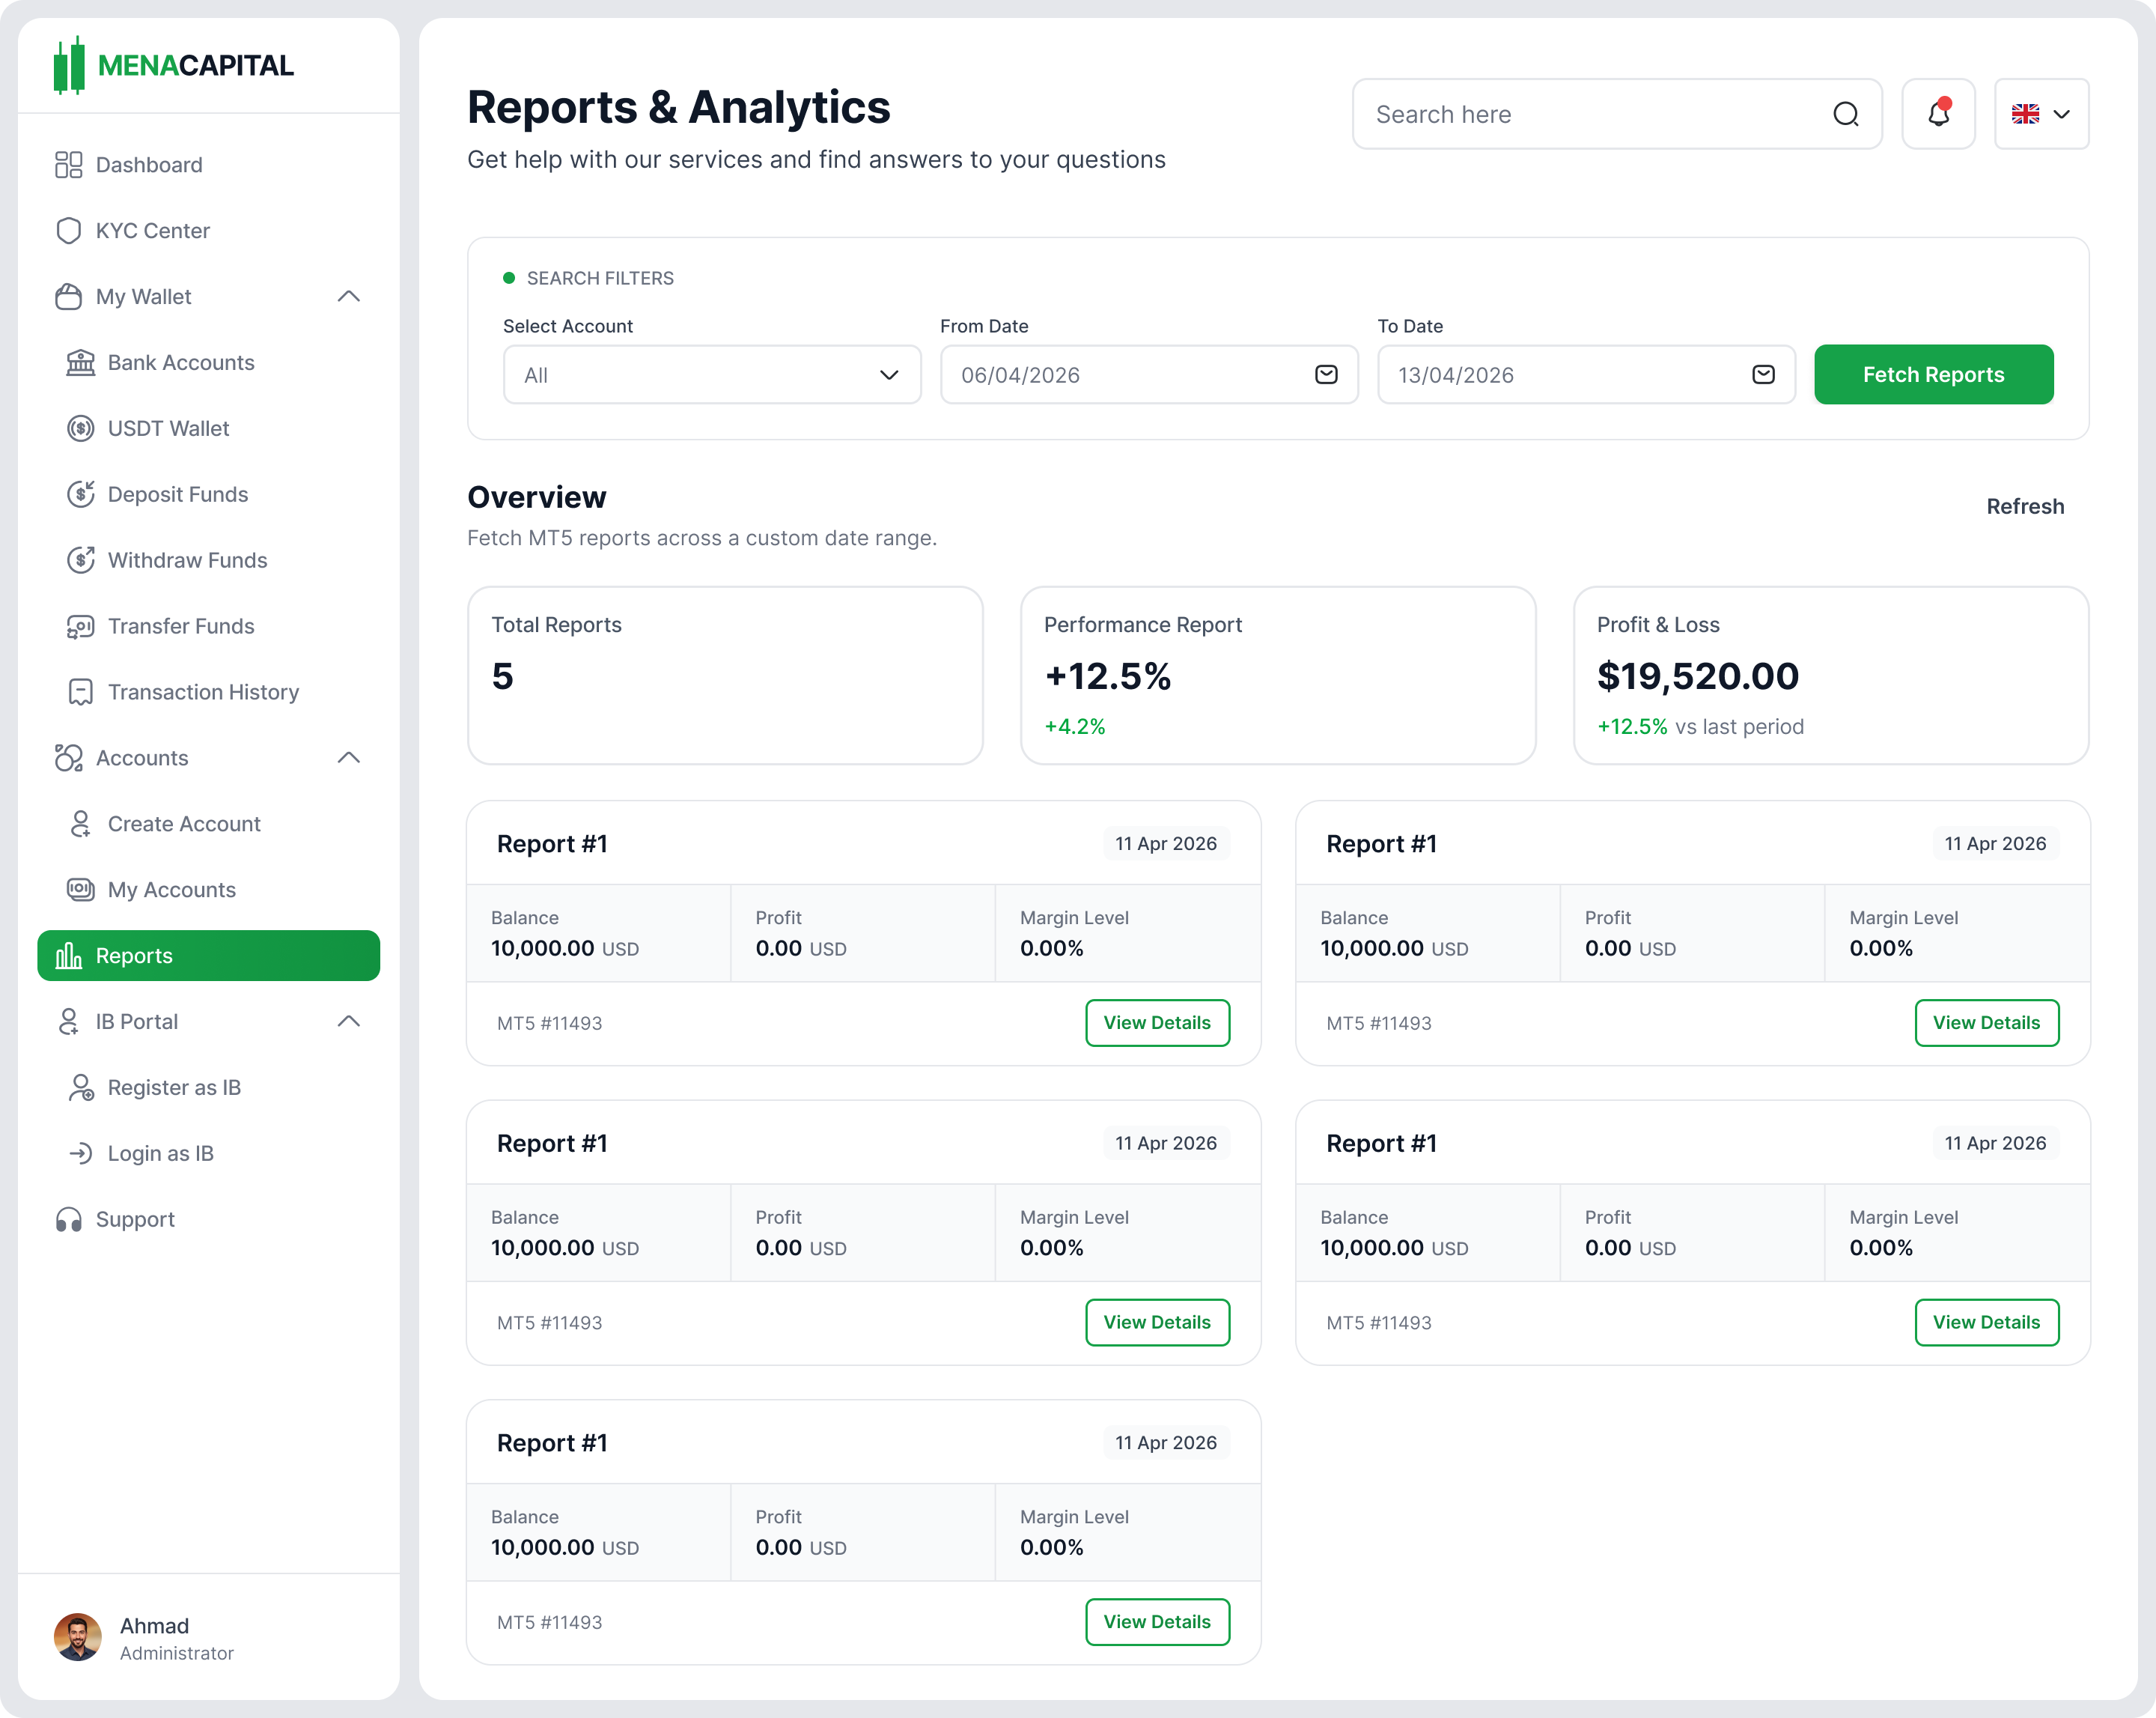Click the MENACAPITAL candlestick logo
The width and height of the screenshot is (2156, 1718).
click(x=69, y=65)
